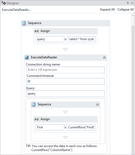Click the TIP text about CurrentRow
Screen dimensions: 135x155
point(61,148)
